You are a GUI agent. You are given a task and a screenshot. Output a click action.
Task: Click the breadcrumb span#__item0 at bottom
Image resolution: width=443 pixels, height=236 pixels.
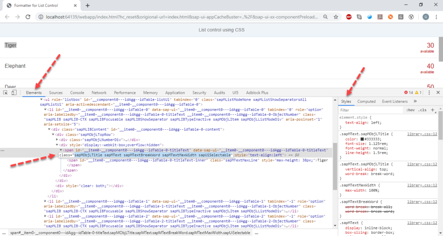tap(130, 233)
